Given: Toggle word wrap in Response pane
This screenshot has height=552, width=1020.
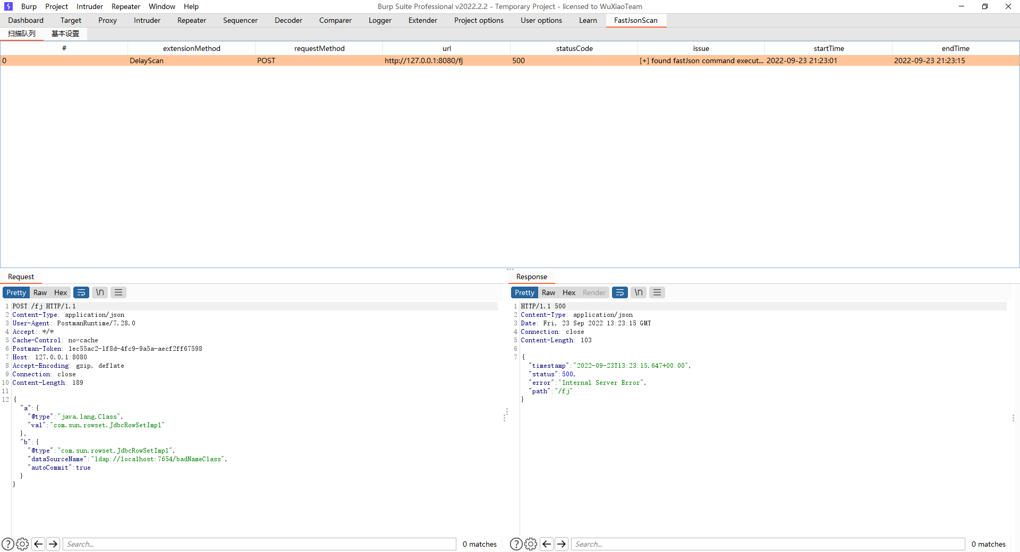Looking at the screenshot, I should 620,292.
